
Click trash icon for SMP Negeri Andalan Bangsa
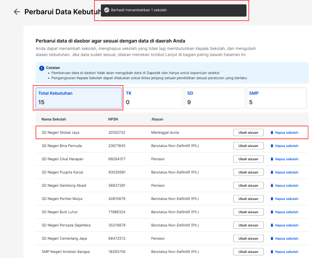tap(272, 252)
